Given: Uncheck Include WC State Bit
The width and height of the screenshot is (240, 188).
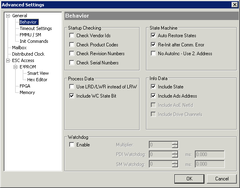Looking at the screenshot, I should click(x=72, y=96).
